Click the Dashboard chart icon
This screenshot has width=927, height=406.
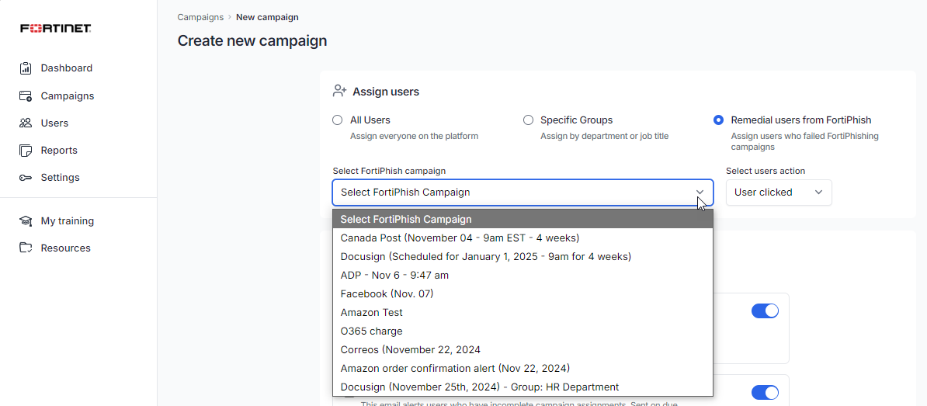[x=26, y=68]
